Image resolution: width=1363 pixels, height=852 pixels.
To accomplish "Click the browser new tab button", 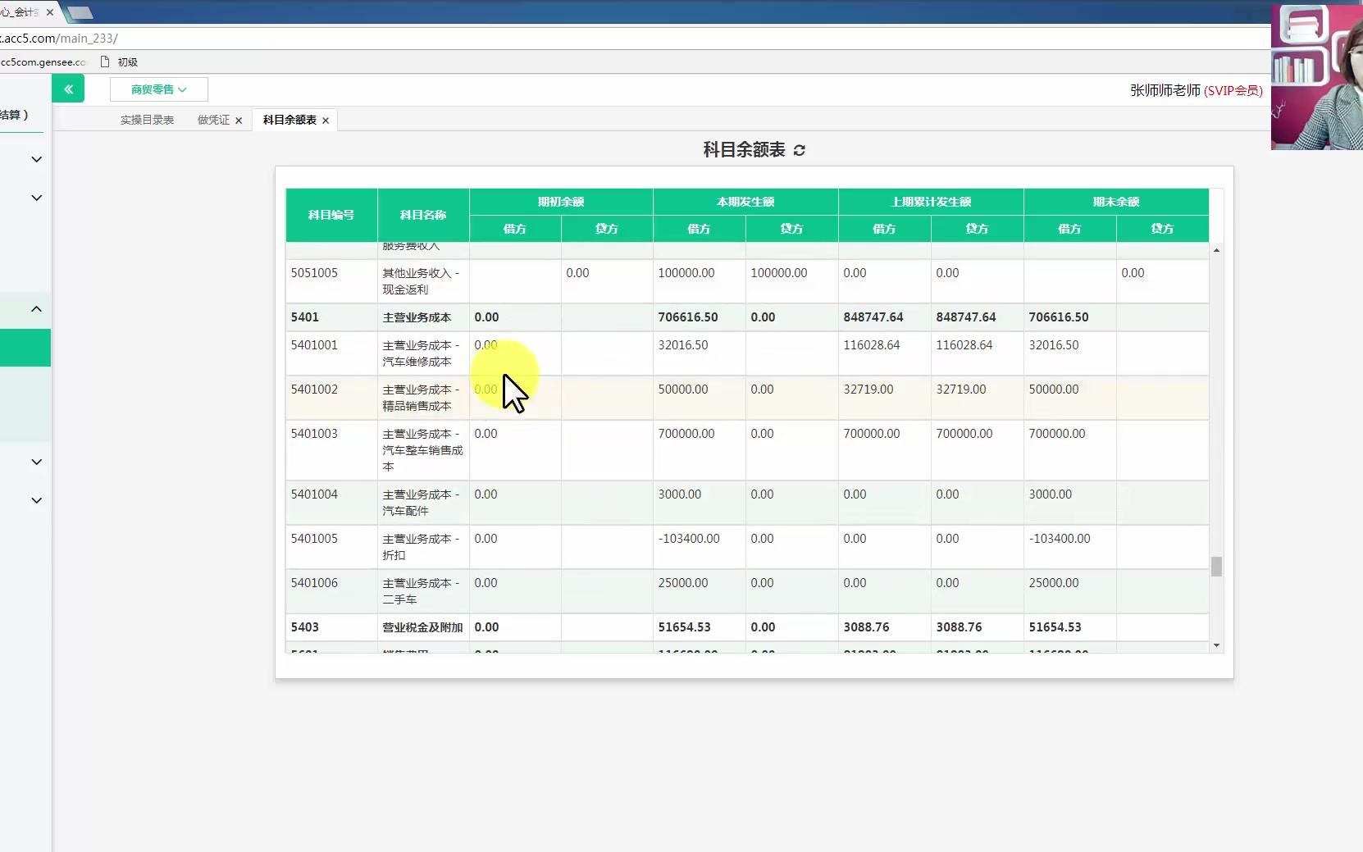I will pyautogui.click(x=79, y=12).
